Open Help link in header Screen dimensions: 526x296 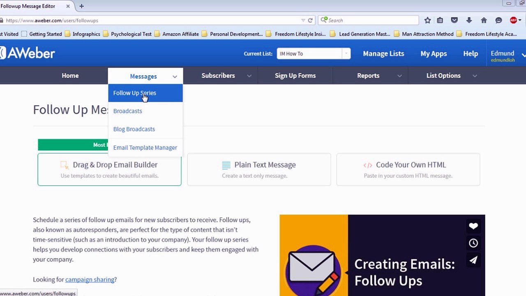(471, 53)
